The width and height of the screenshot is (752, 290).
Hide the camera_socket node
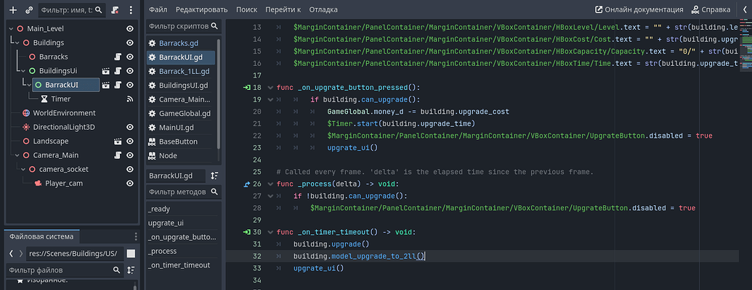click(129, 170)
